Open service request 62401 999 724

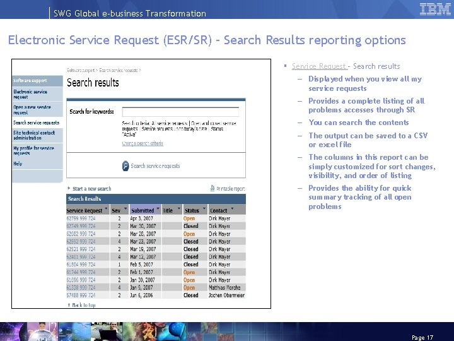click(x=81, y=256)
